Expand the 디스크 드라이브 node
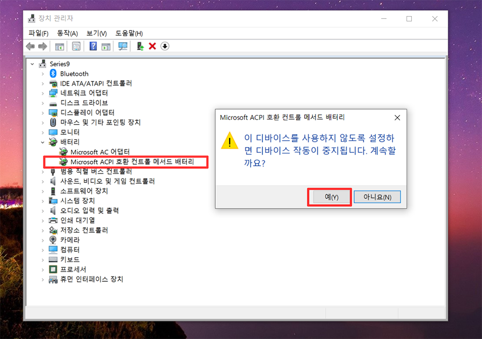This screenshot has width=482, height=339. click(x=43, y=103)
